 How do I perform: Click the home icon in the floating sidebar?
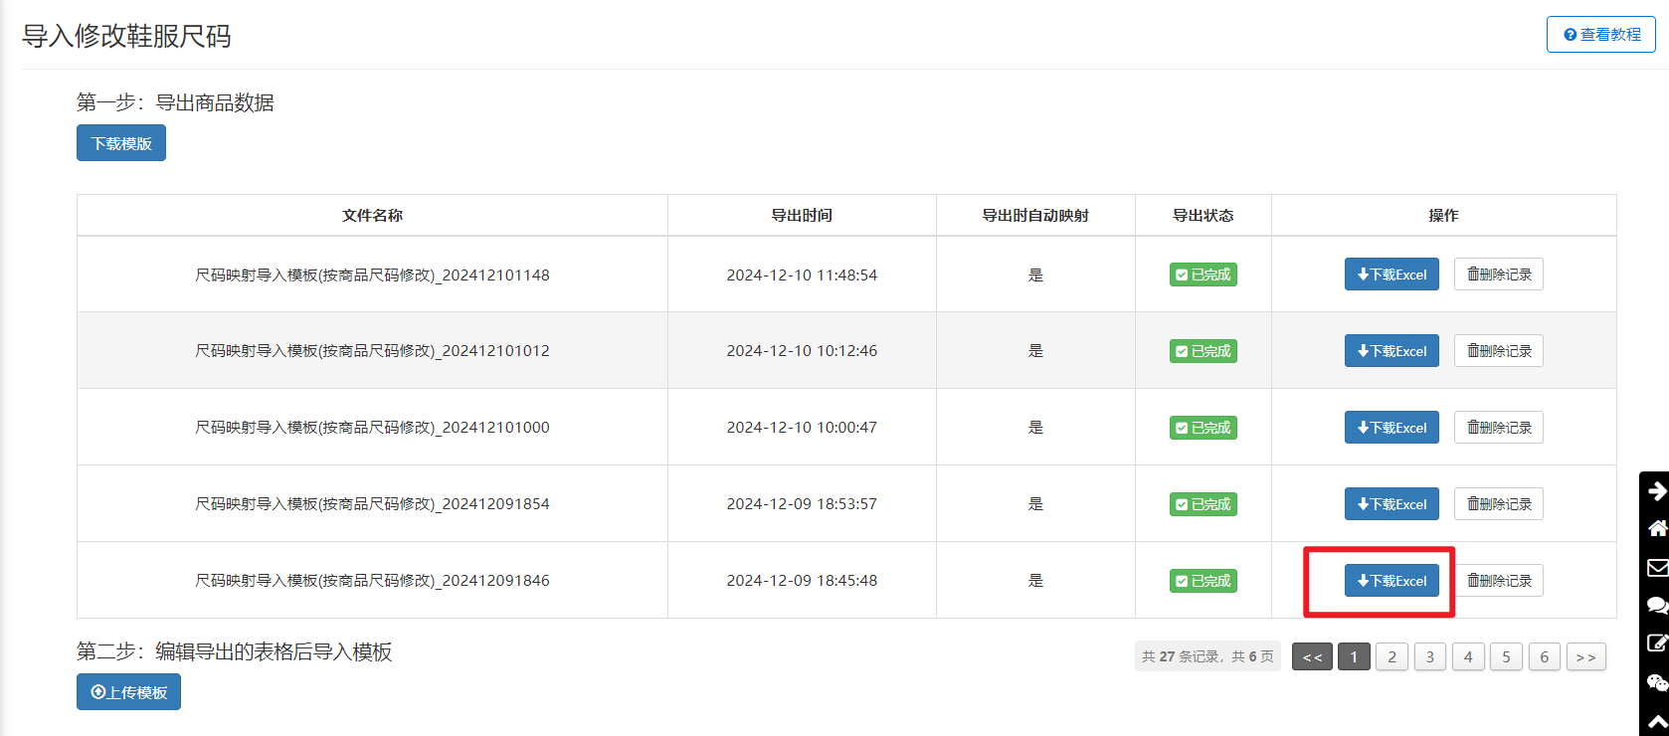[1656, 528]
